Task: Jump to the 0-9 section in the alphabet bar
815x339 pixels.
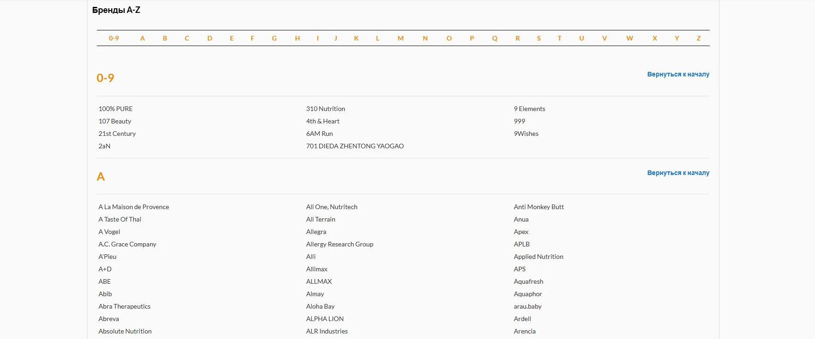Action: [114, 38]
